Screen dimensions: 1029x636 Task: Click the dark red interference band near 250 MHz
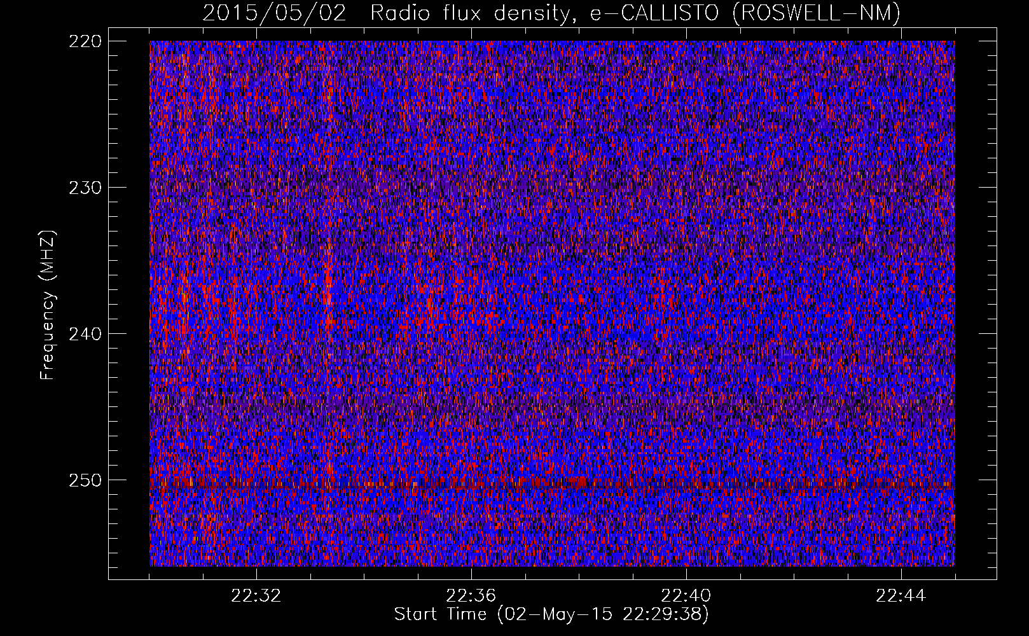[x=552, y=483]
